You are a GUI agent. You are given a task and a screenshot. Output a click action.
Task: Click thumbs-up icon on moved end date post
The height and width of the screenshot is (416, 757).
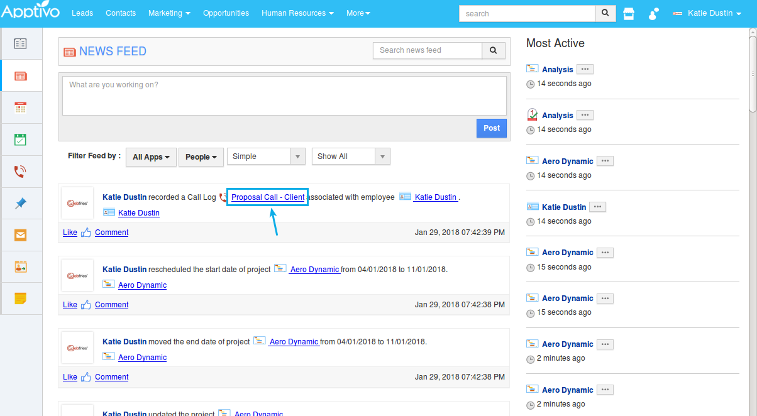[86, 376]
